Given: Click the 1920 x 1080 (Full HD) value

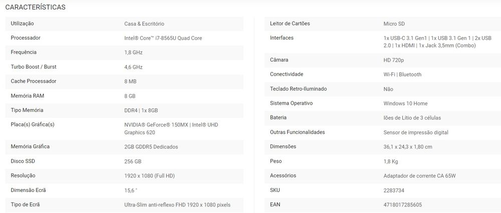Looking at the screenshot, I should [149, 176].
